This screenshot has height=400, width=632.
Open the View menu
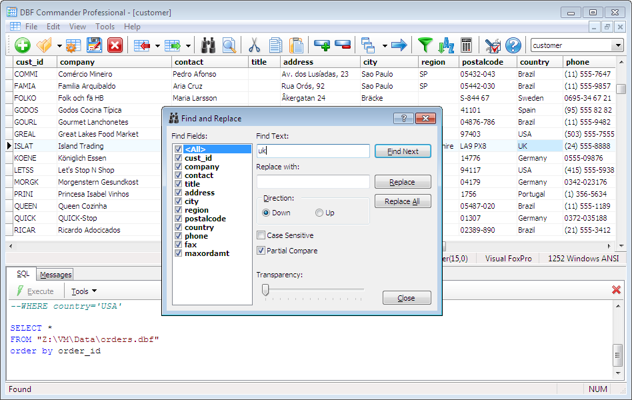coord(77,26)
